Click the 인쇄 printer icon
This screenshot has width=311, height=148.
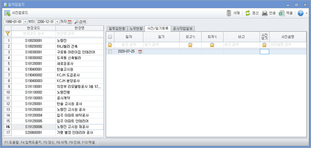tap(265, 13)
